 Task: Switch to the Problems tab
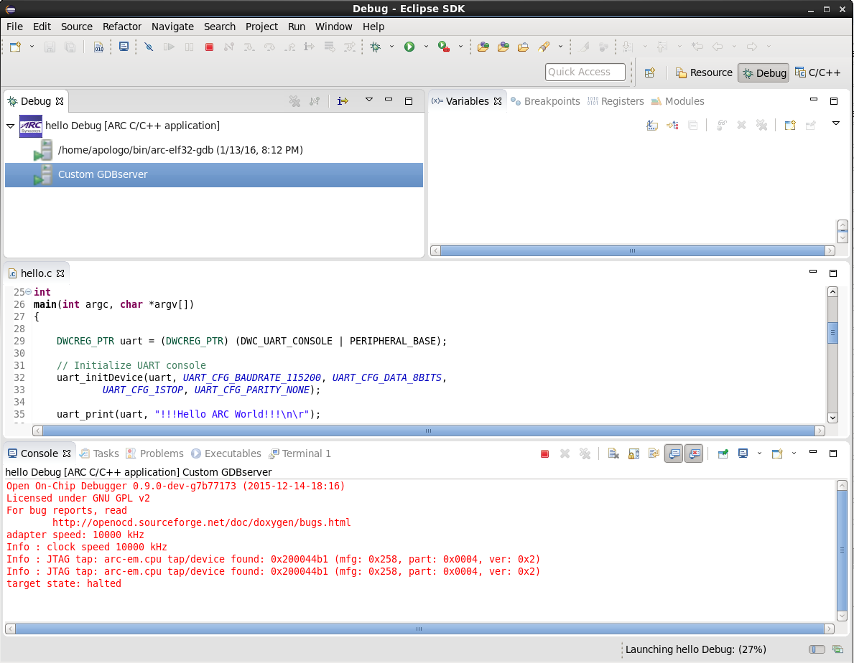click(x=154, y=453)
